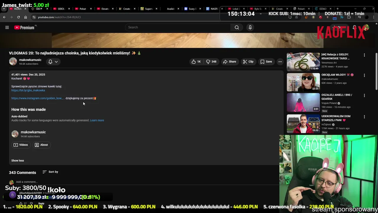Share this video
The image size is (378, 213).
click(x=229, y=62)
